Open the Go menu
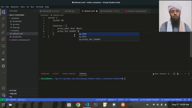Image resolution: width=192 pixels, height=108 pixels. point(28,7)
